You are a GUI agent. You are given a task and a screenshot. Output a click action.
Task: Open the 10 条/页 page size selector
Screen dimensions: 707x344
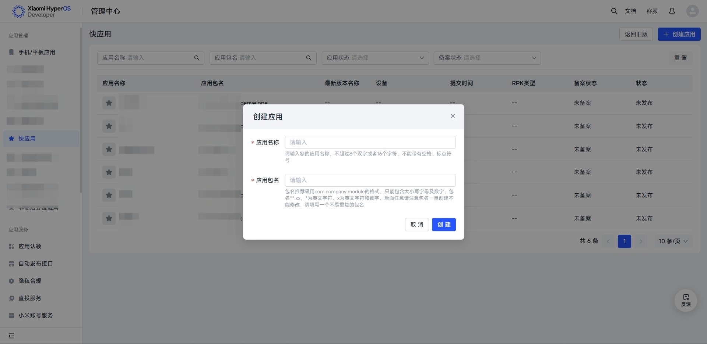[x=673, y=241]
